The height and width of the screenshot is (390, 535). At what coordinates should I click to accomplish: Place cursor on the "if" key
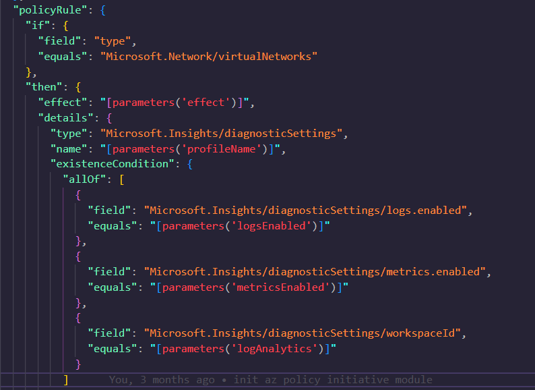click(38, 25)
